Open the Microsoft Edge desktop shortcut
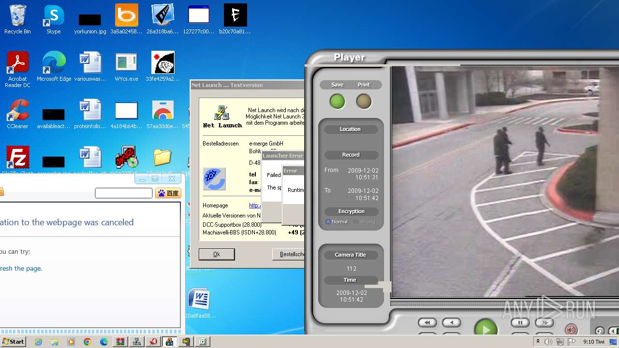The image size is (619, 348). (x=54, y=67)
